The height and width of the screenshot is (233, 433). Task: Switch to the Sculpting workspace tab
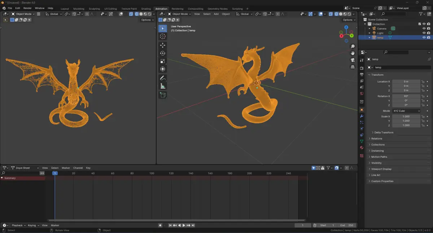coord(94,9)
